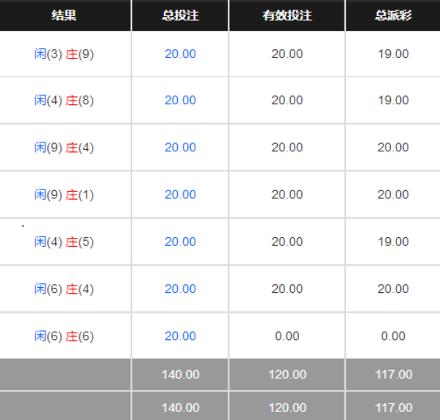
Task: Open the 20.00 bet link for 闲(9) 庄(4)
Action: click(180, 148)
